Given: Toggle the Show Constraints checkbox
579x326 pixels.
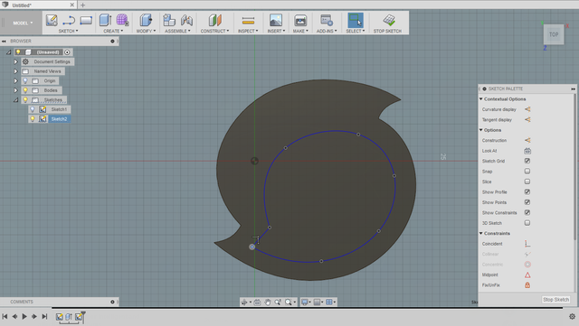Looking at the screenshot, I should 527,212.
